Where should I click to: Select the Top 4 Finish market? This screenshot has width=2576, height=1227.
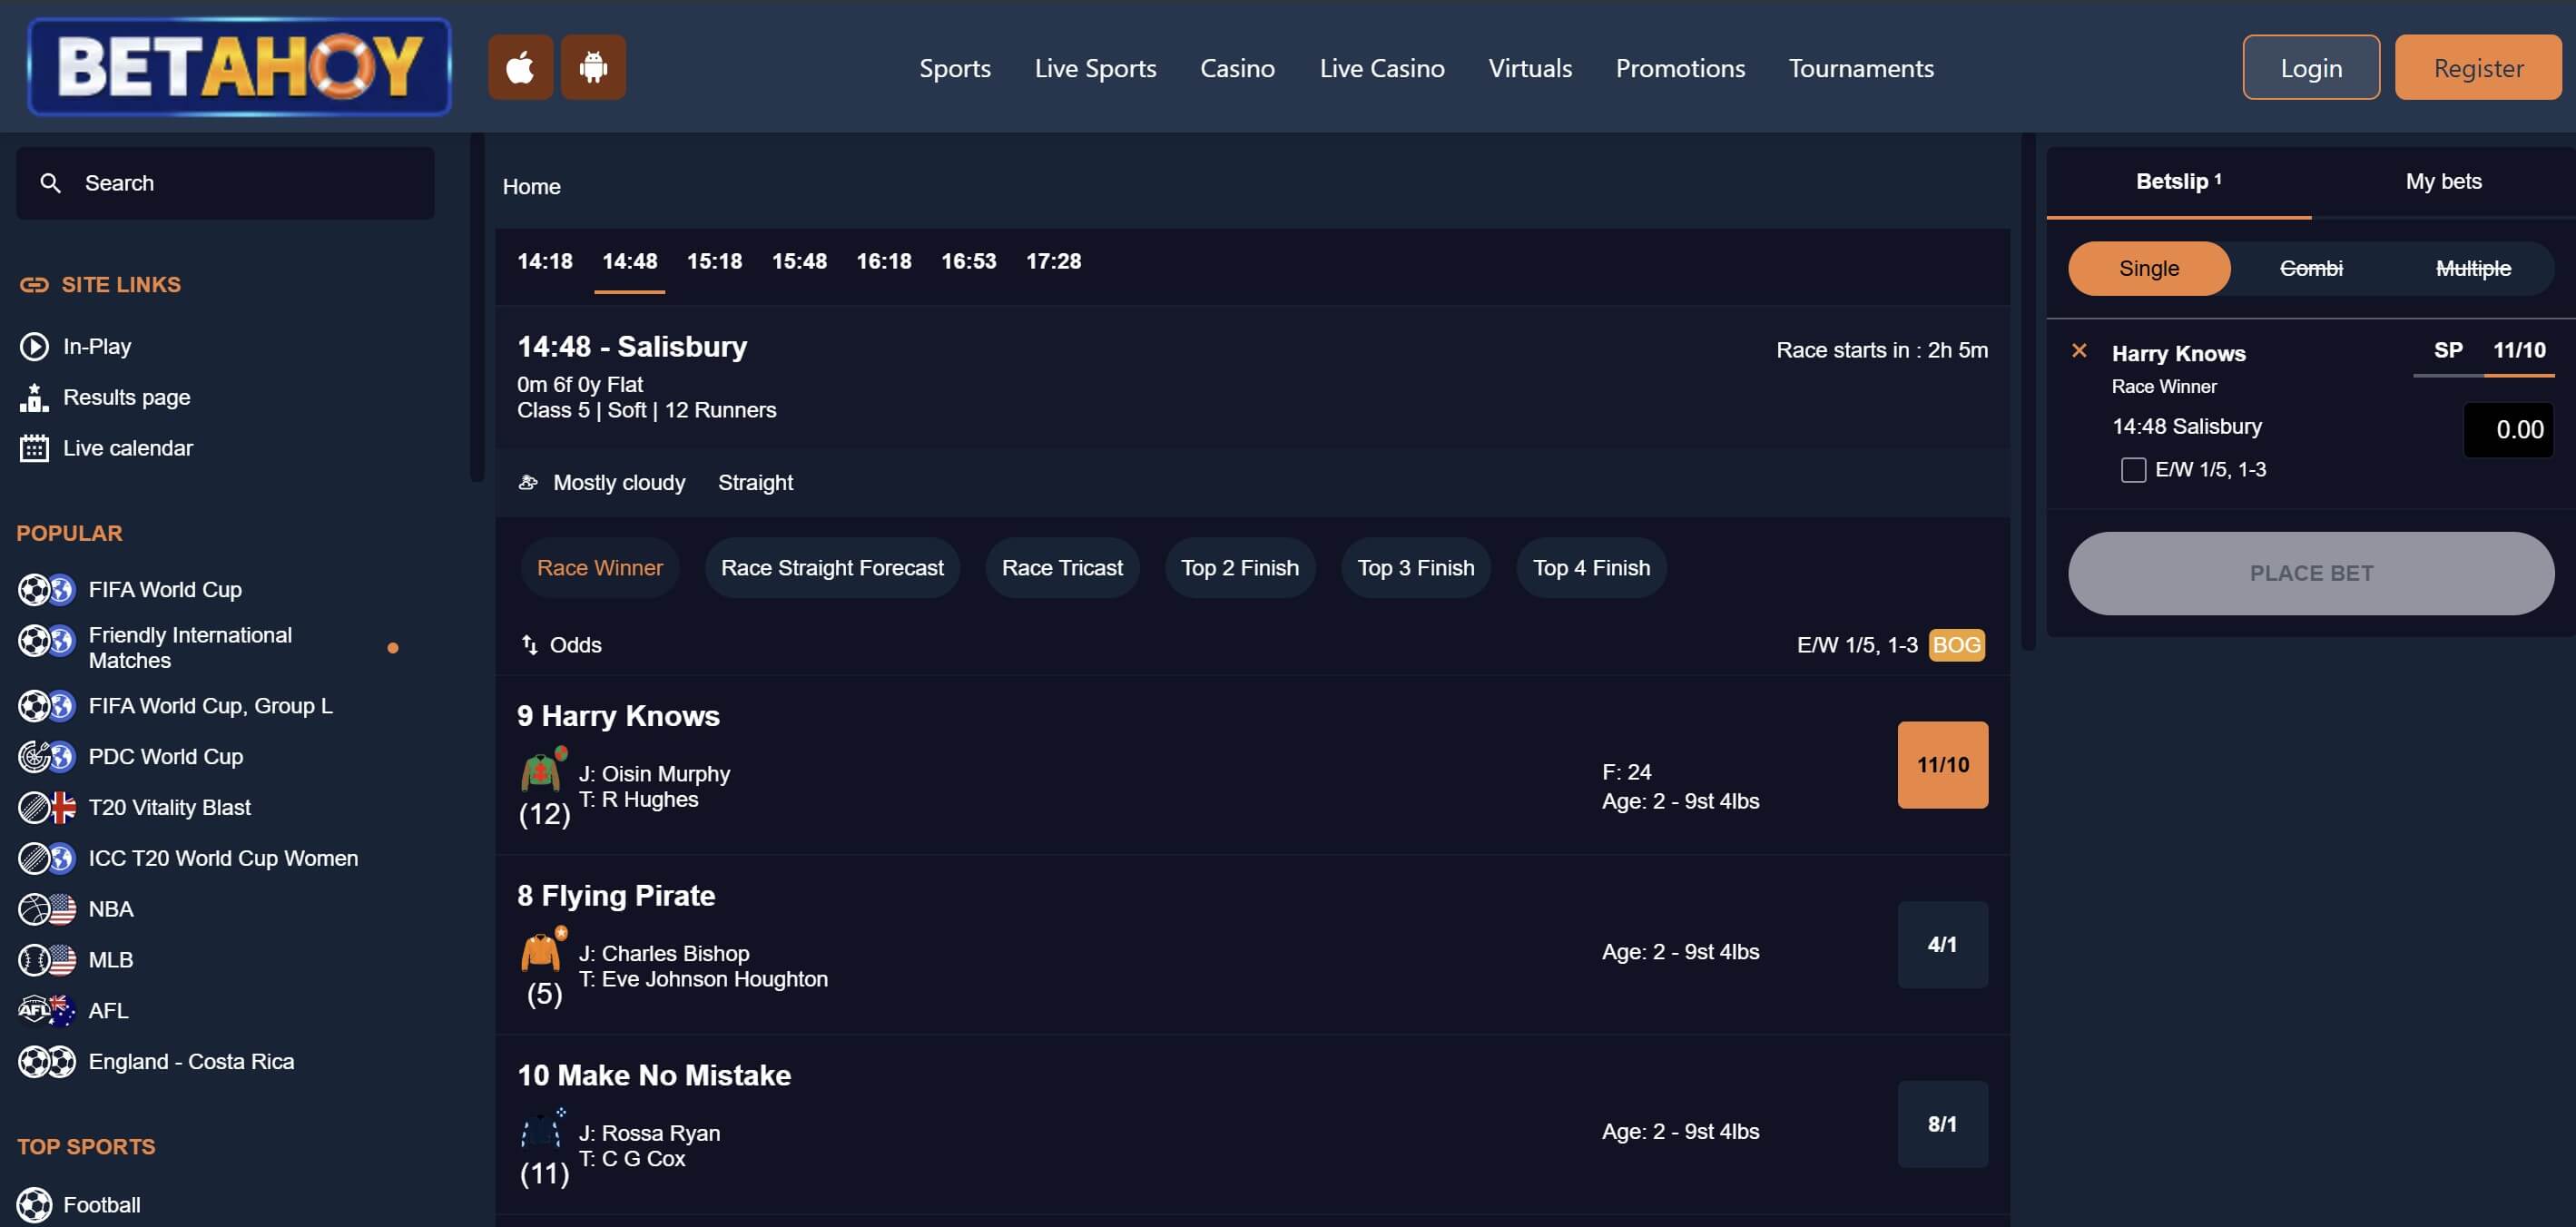[x=1592, y=568]
